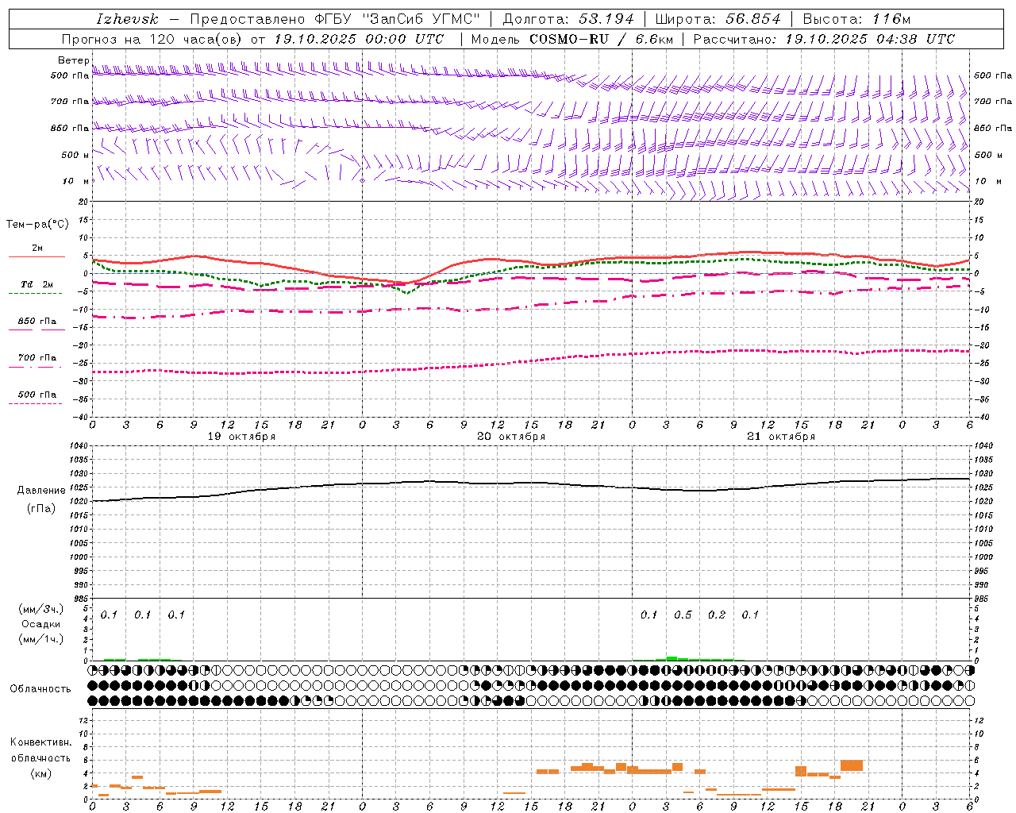Select the Долгота: 53.194 value
The image size is (1016, 813).
[568, 19]
